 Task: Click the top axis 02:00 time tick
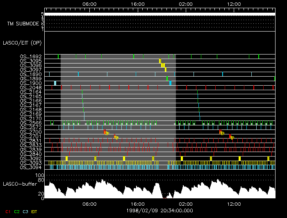pos(185,3)
